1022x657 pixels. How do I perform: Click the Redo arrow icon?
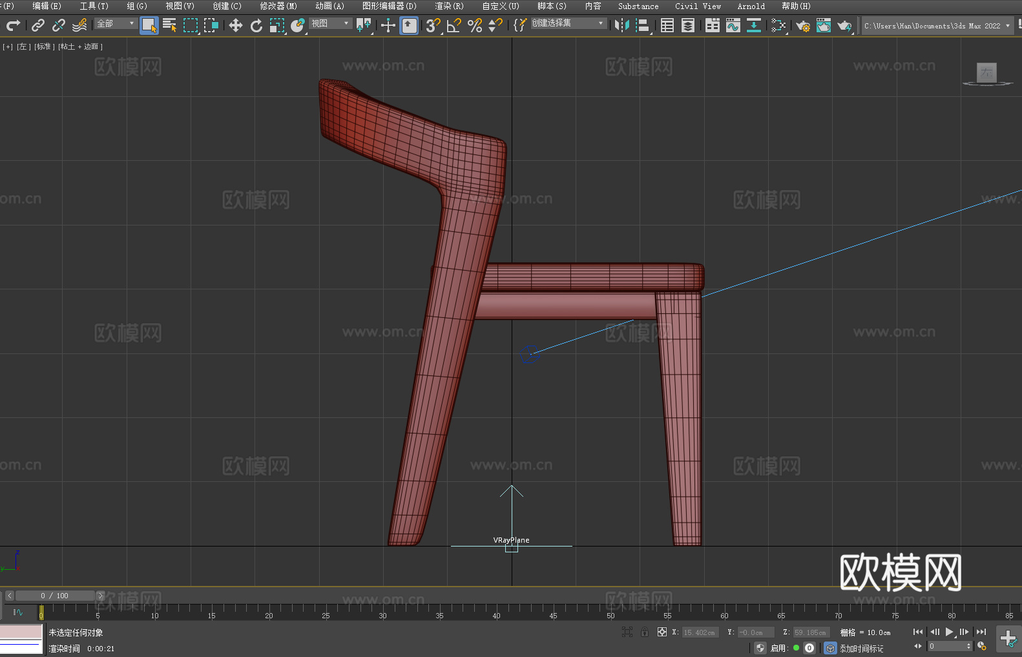point(13,25)
